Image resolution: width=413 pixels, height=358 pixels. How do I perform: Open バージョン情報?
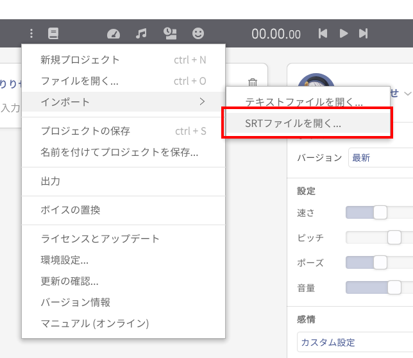123,302
